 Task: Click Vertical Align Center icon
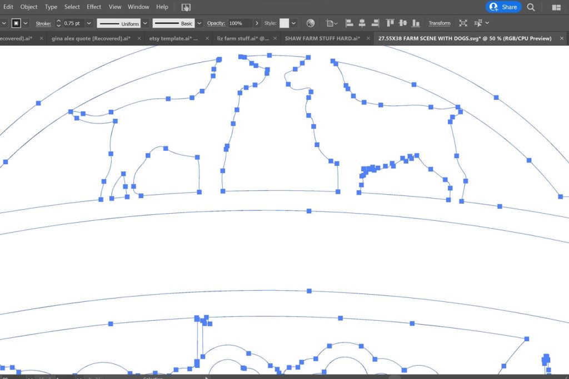(x=403, y=23)
